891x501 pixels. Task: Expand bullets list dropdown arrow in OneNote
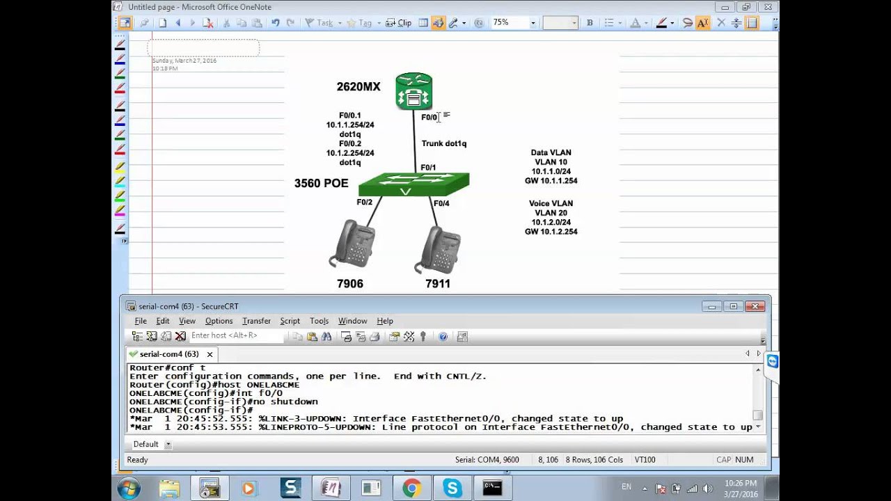click(x=620, y=23)
